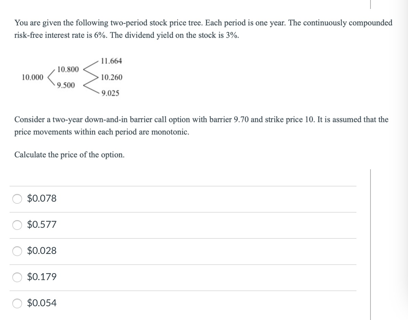The image size is (408, 320).
Task: Click the upper node value 10.800
Action: (x=69, y=69)
